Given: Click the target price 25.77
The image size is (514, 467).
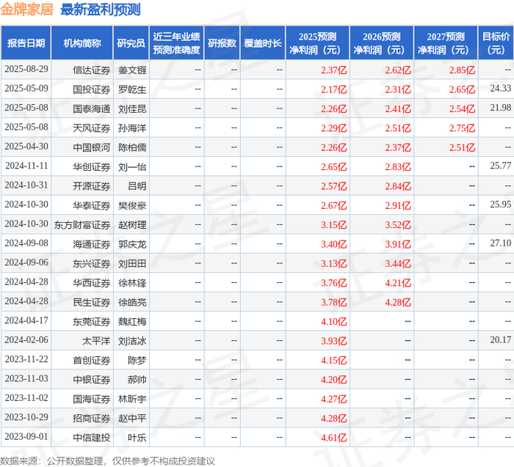Looking at the screenshot, I should [x=501, y=166].
